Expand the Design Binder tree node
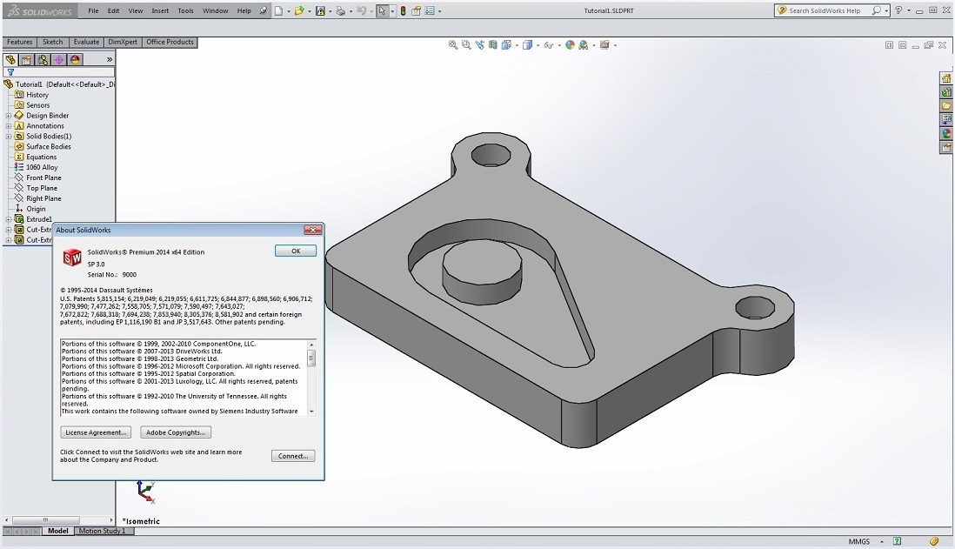The width and height of the screenshot is (955, 549). pyautogui.click(x=9, y=116)
